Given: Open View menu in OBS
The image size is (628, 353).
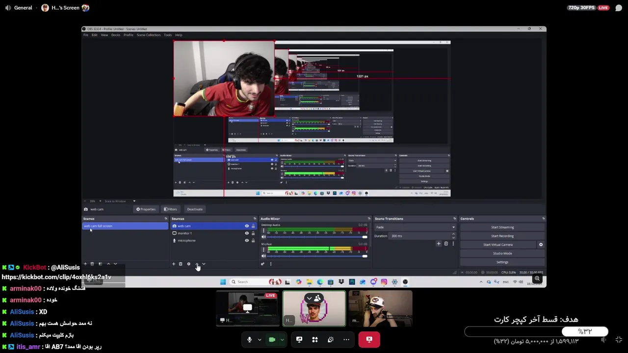Looking at the screenshot, I should pos(105,35).
